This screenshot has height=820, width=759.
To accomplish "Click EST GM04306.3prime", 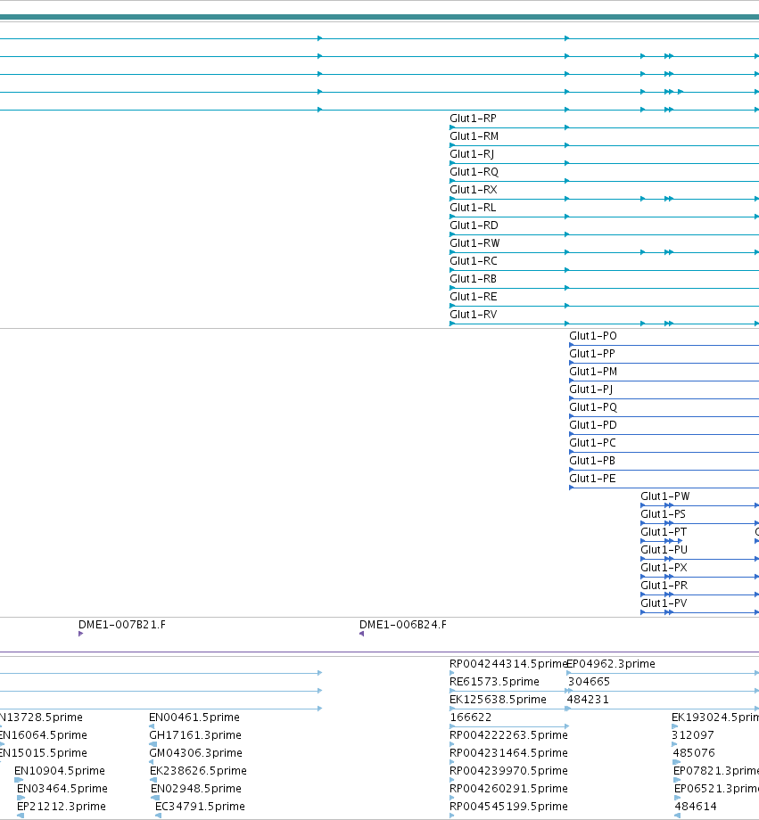I will [195, 752].
